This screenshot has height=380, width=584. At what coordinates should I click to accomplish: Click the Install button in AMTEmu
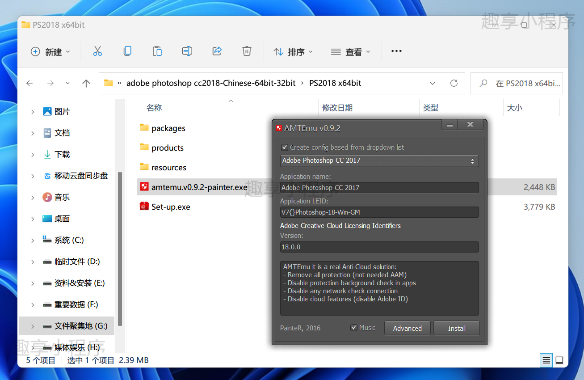(457, 328)
